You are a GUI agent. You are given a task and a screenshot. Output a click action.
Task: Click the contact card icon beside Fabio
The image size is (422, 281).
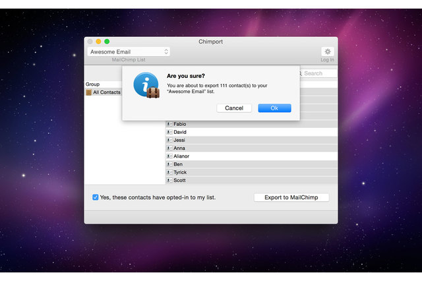coord(169,124)
